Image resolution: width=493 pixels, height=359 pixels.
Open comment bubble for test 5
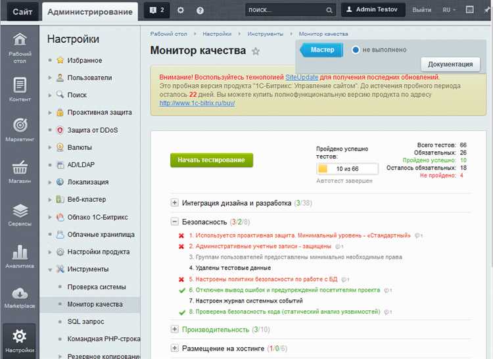coord(345,279)
